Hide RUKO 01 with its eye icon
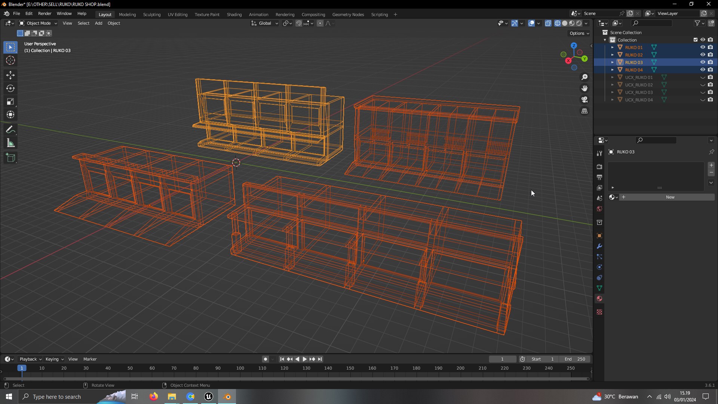The image size is (718, 404). click(703, 47)
